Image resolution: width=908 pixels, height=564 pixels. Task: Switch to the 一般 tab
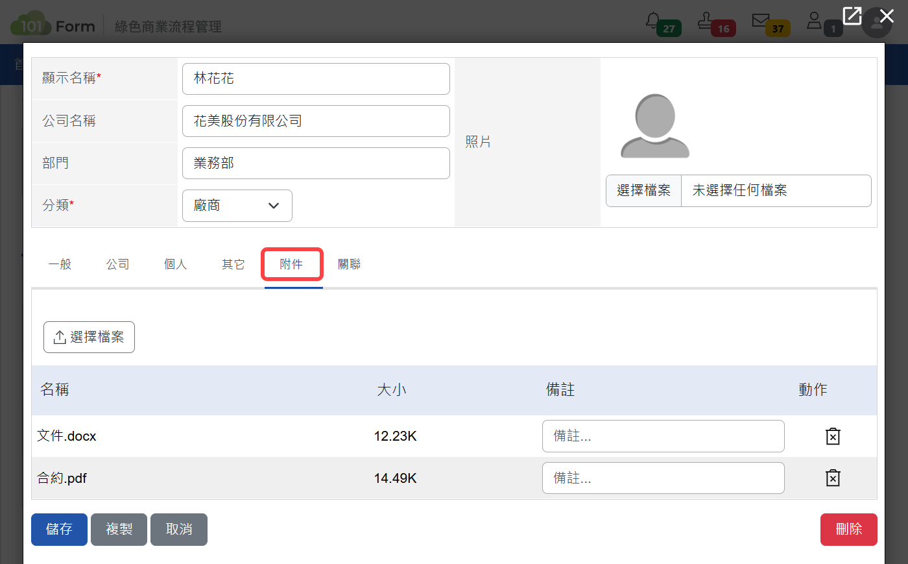point(60,264)
